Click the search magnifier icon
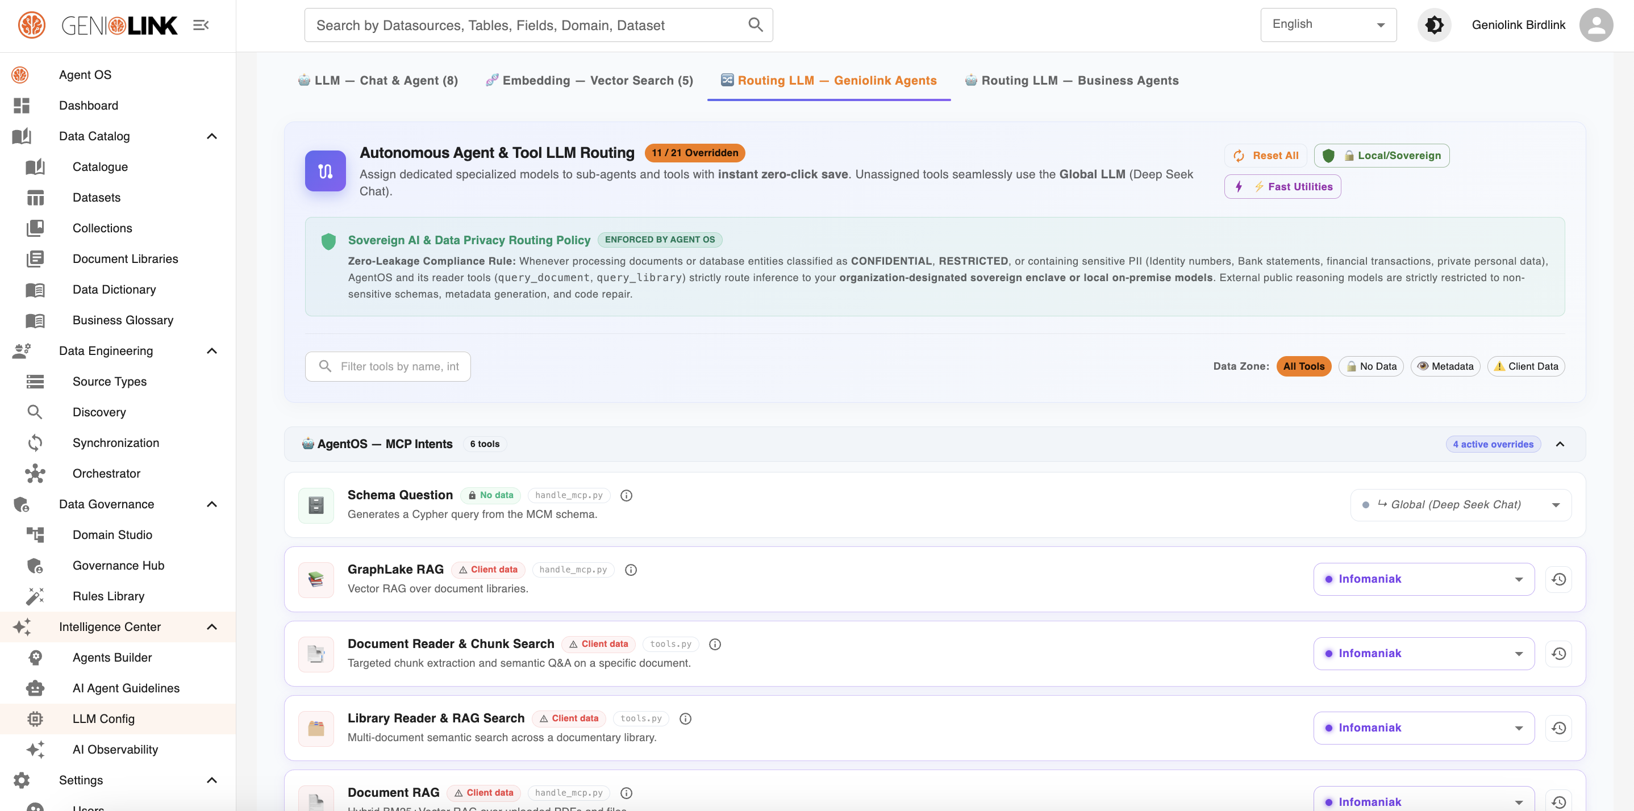The image size is (1634, 811). pos(755,26)
